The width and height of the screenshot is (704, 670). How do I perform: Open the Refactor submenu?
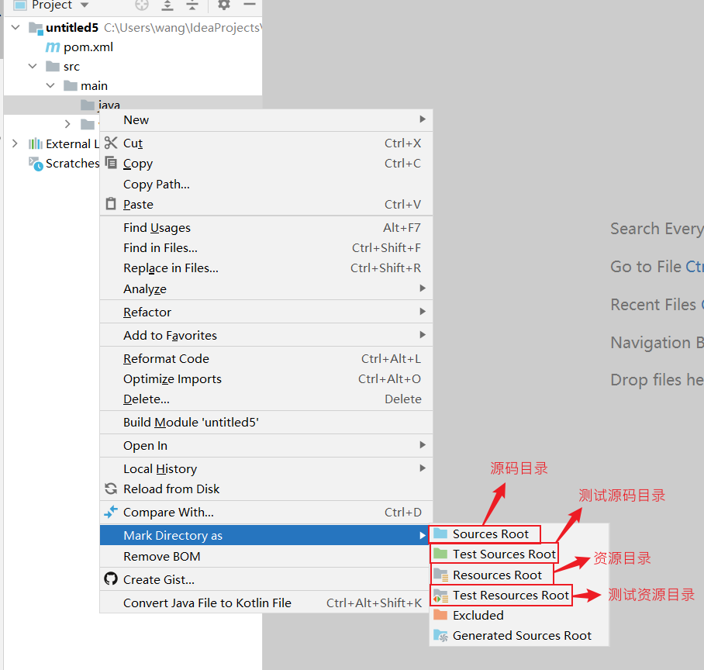coord(266,312)
